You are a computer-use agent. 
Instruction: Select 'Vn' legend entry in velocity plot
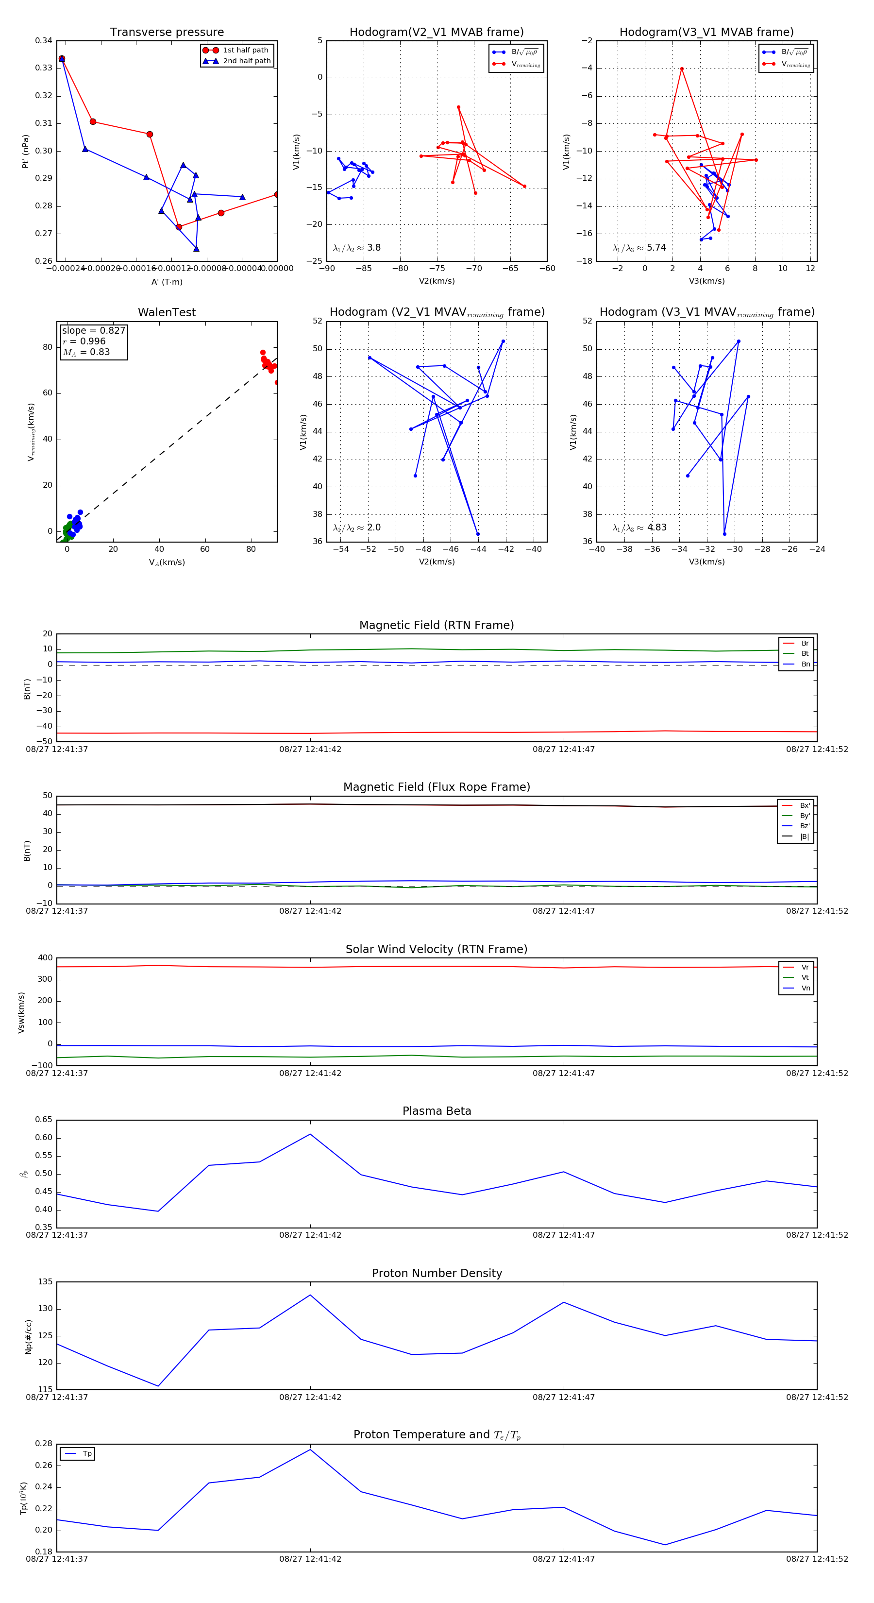click(x=796, y=988)
